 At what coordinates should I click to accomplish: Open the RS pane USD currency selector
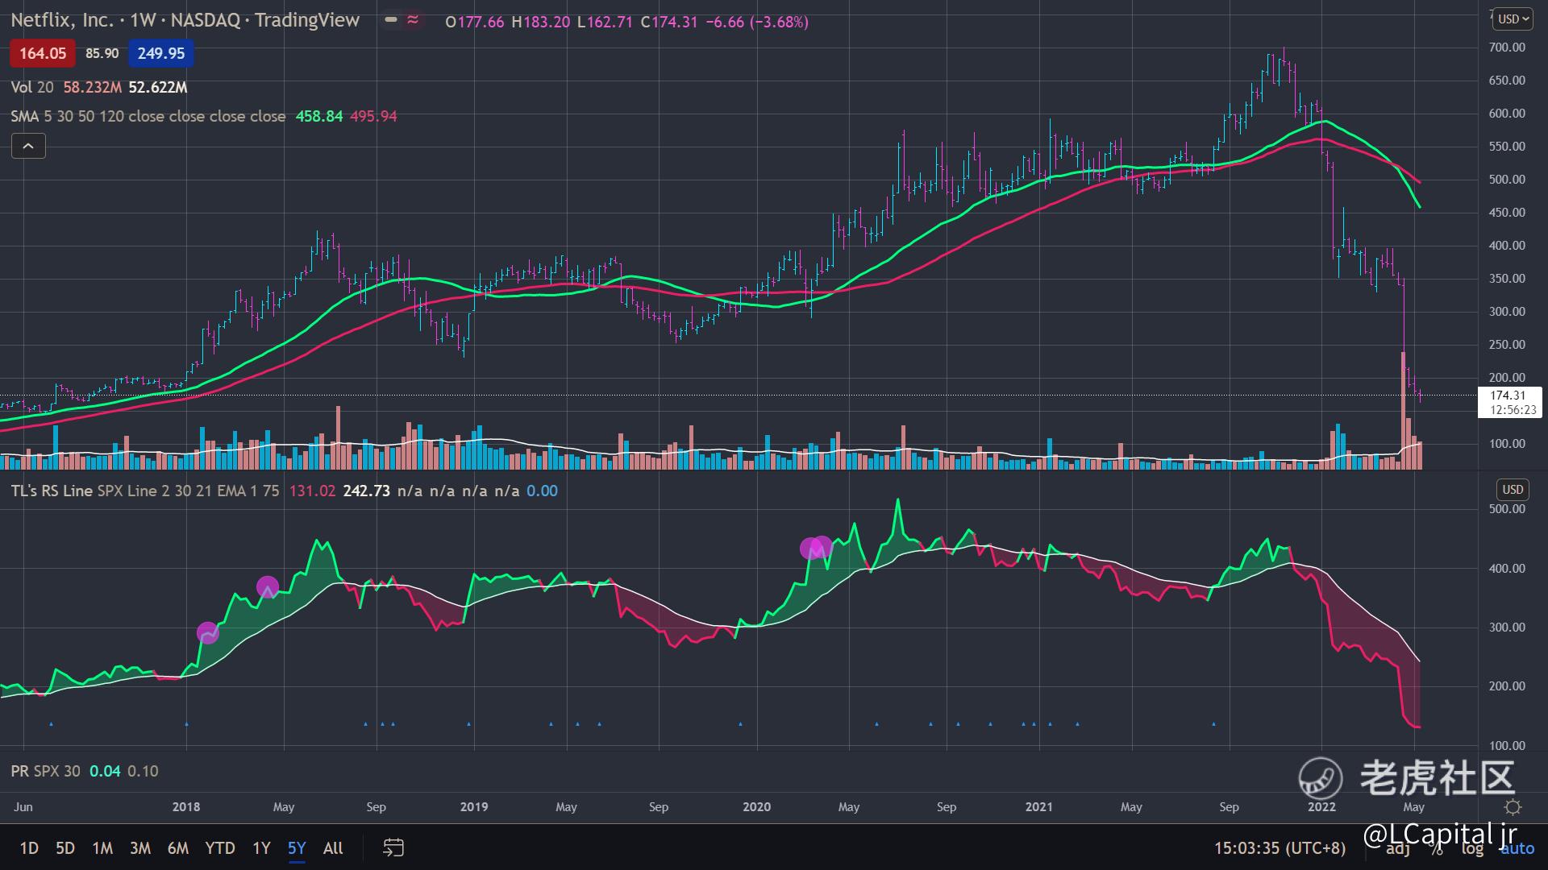pyautogui.click(x=1513, y=489)
